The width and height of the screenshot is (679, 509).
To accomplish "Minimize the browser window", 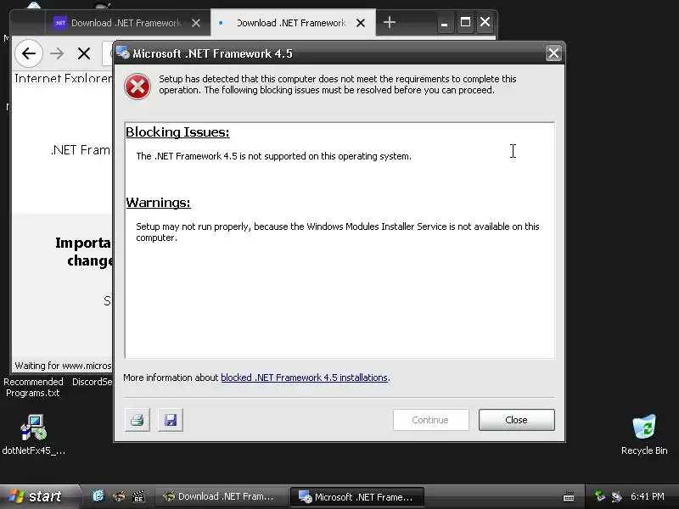I will (x=444, y=23).
